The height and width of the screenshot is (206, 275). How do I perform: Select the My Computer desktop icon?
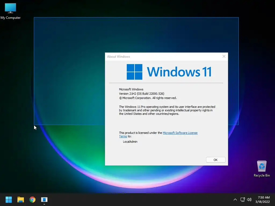(x=10, y=11)
